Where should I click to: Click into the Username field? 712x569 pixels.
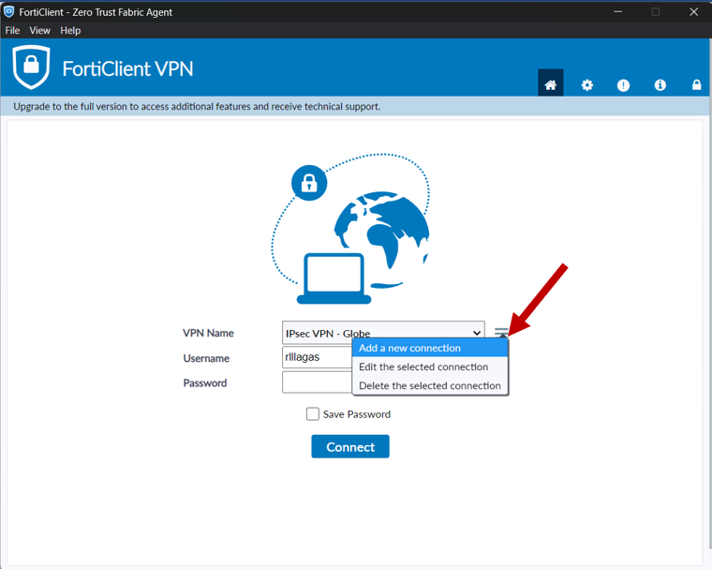coord(317,357)
